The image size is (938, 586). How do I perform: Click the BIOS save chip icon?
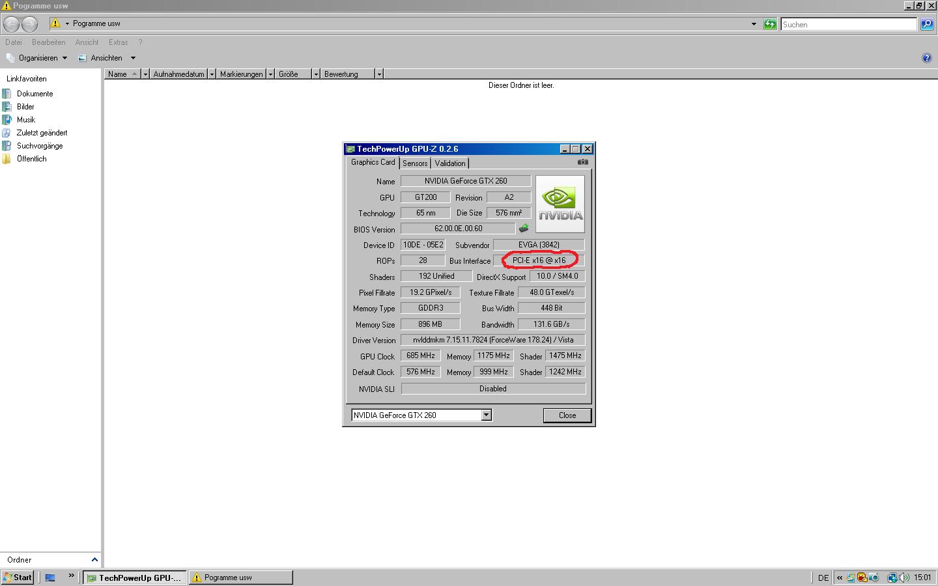pos(524,229)
